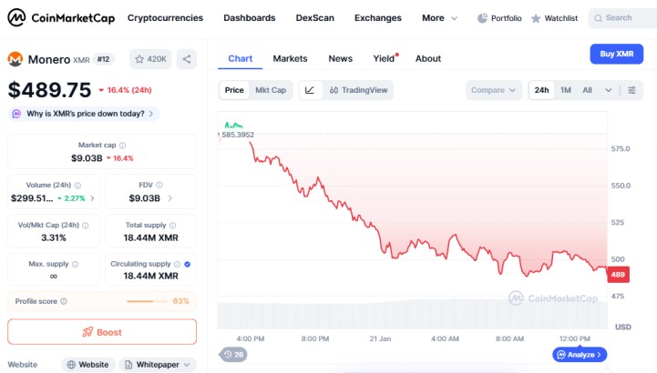Switch to TradingView candlestick chart
The image size is (657, 373).
coord(358,90)
